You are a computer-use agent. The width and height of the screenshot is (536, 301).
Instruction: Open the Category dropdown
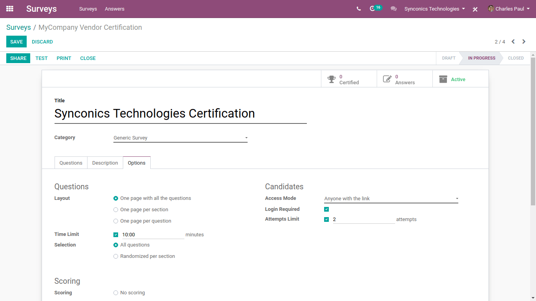(180, 138)
